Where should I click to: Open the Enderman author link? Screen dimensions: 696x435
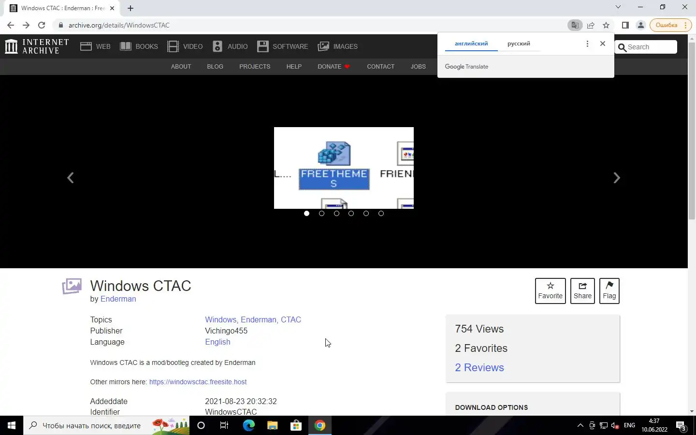tap(118, 299)
